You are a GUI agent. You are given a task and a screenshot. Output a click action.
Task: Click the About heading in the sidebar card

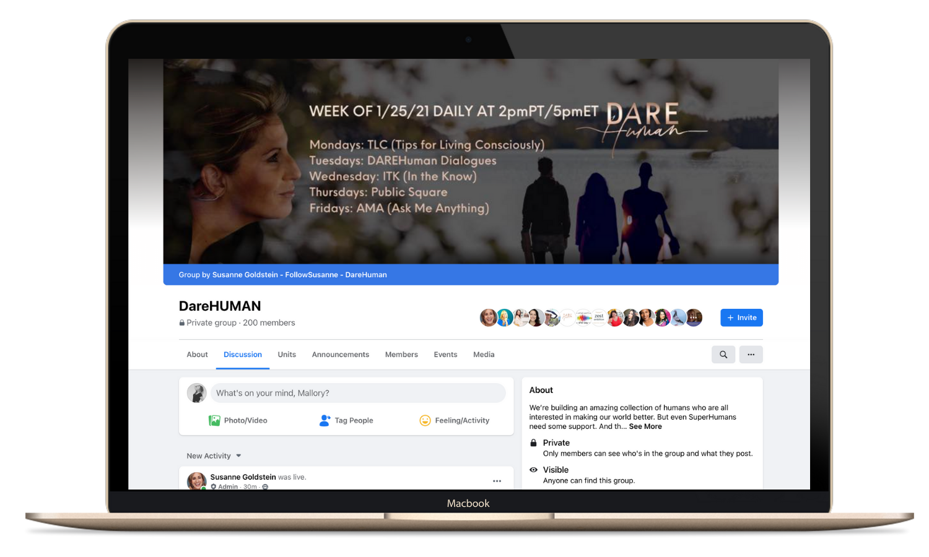coord(541,390)
